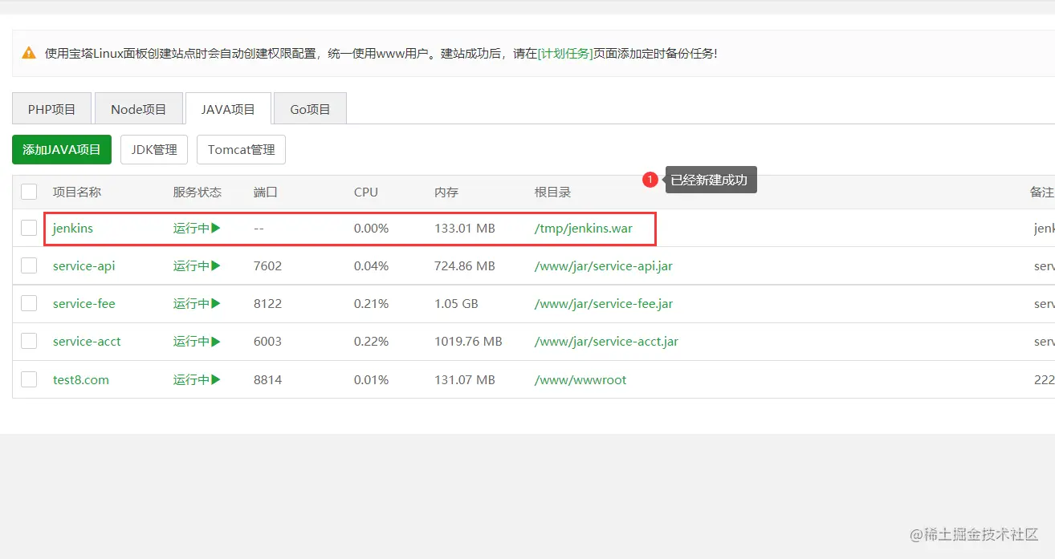Image resolution: width=1055 pixels, height=559 pixels.
Task: Click the 内存 column header
Action: click(x=446, y=192)
